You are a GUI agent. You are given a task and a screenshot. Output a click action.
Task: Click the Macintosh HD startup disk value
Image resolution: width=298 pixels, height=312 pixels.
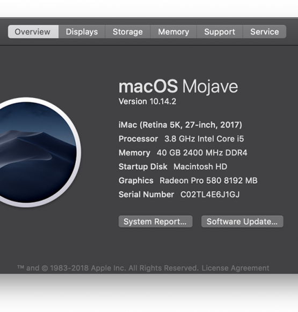(200, 167)
